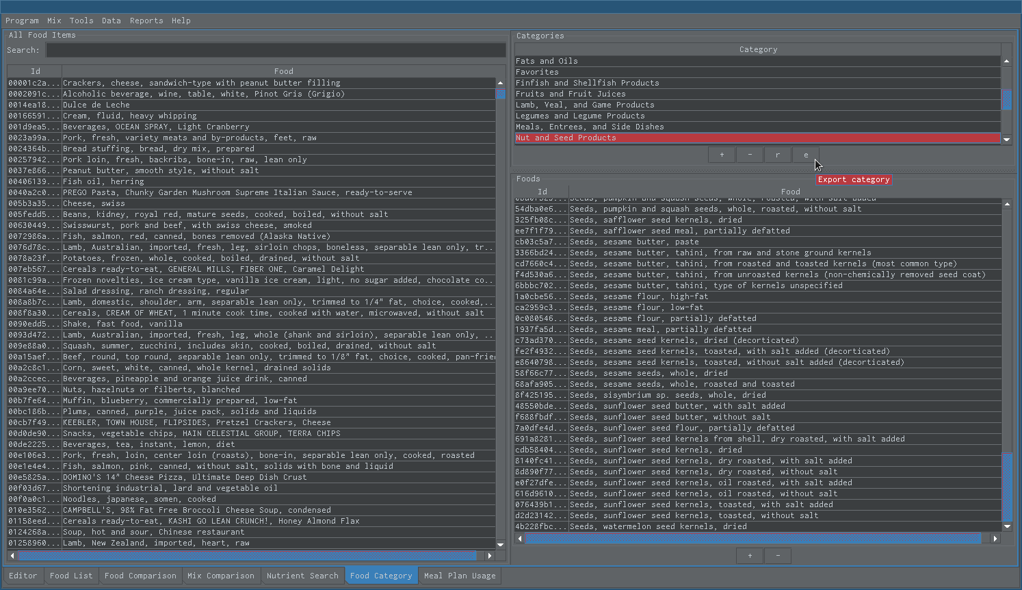Add food to category with bottom '+' button
Screen dimensions: 1022x590
point(750,555)
